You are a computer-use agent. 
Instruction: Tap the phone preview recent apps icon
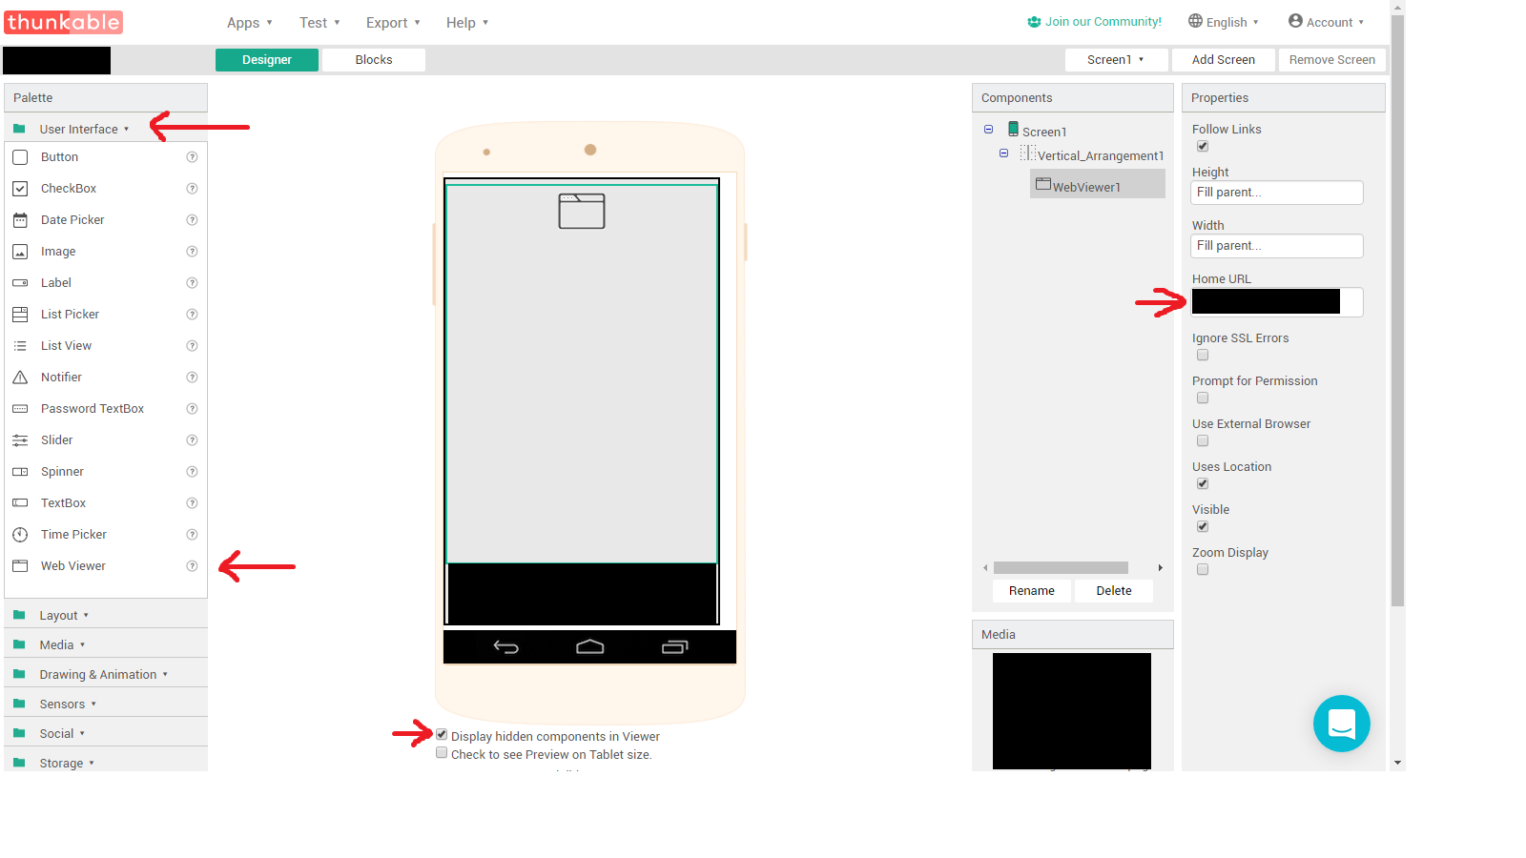[675, 647]
